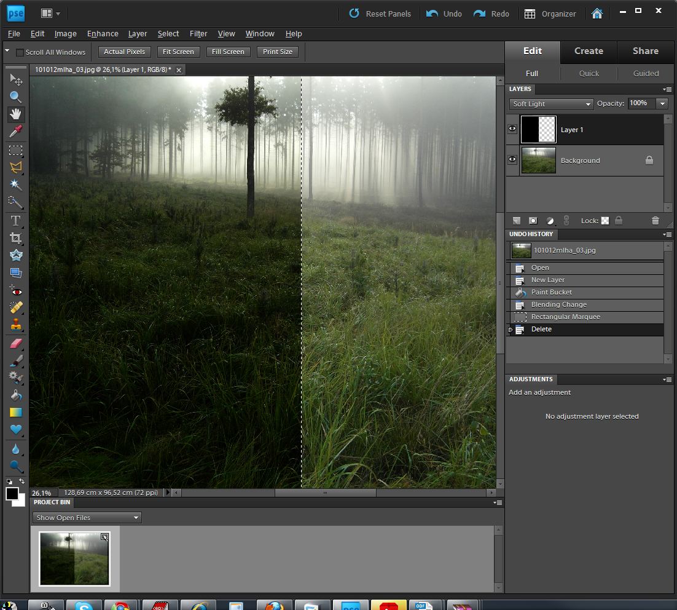Select the Eraser tool

point(16,344)
